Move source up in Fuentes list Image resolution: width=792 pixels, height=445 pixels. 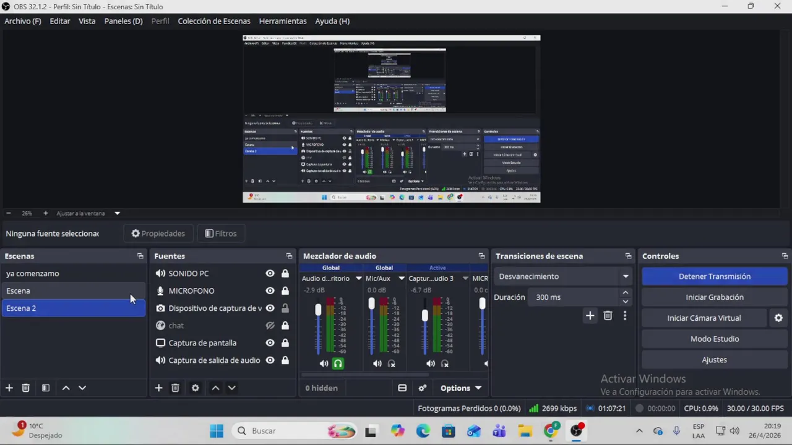[215, 388]
